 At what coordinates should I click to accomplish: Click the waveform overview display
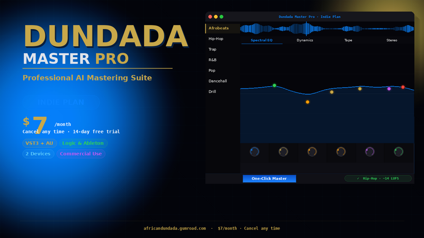coord(327,29)
